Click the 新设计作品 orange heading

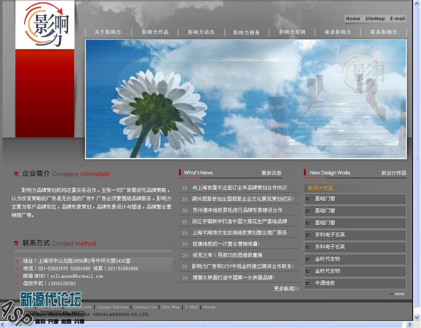click(320, 188)
